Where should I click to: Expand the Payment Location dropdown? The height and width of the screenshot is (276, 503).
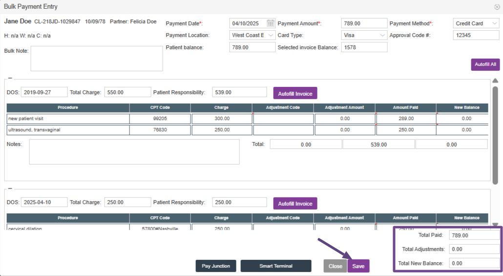[x=252, y=35]
